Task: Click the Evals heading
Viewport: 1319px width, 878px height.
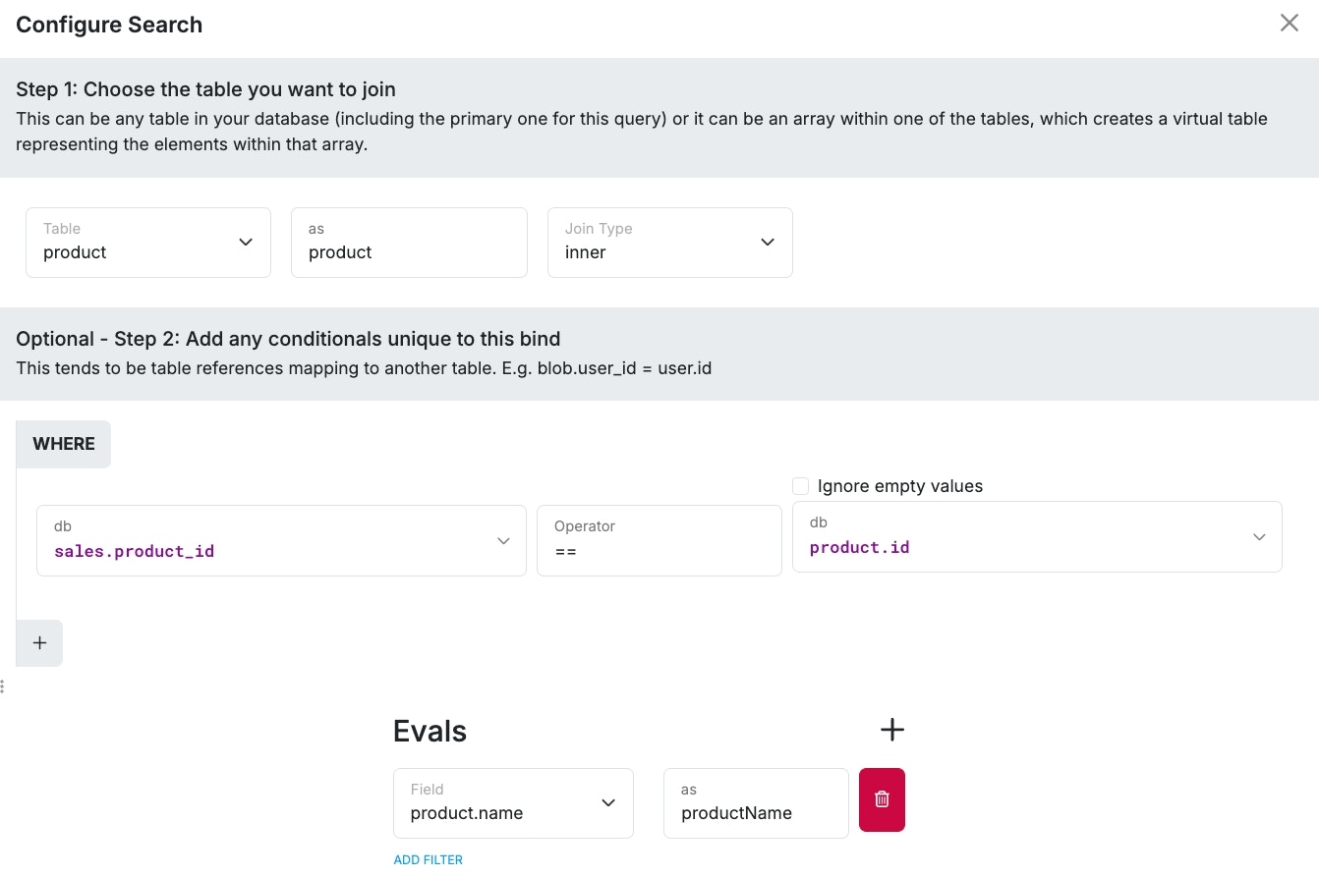Action: [x=430, y=731]
